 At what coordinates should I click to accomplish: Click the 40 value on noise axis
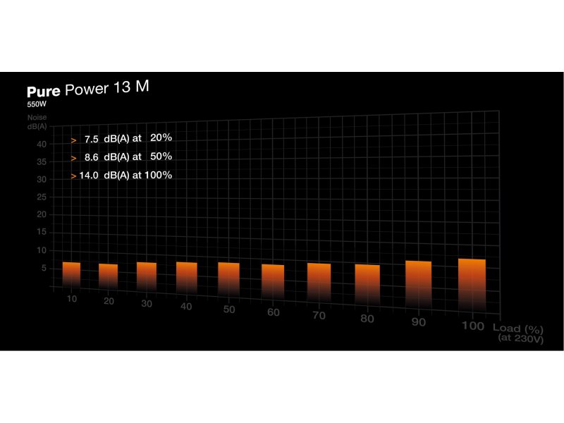(x=42, y=145)
